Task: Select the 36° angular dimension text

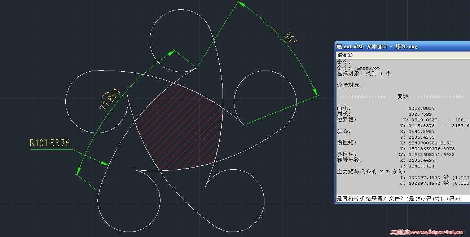Action: tap(290, 37)
